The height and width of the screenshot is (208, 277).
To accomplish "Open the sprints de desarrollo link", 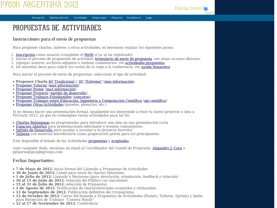I will (68, 93).
